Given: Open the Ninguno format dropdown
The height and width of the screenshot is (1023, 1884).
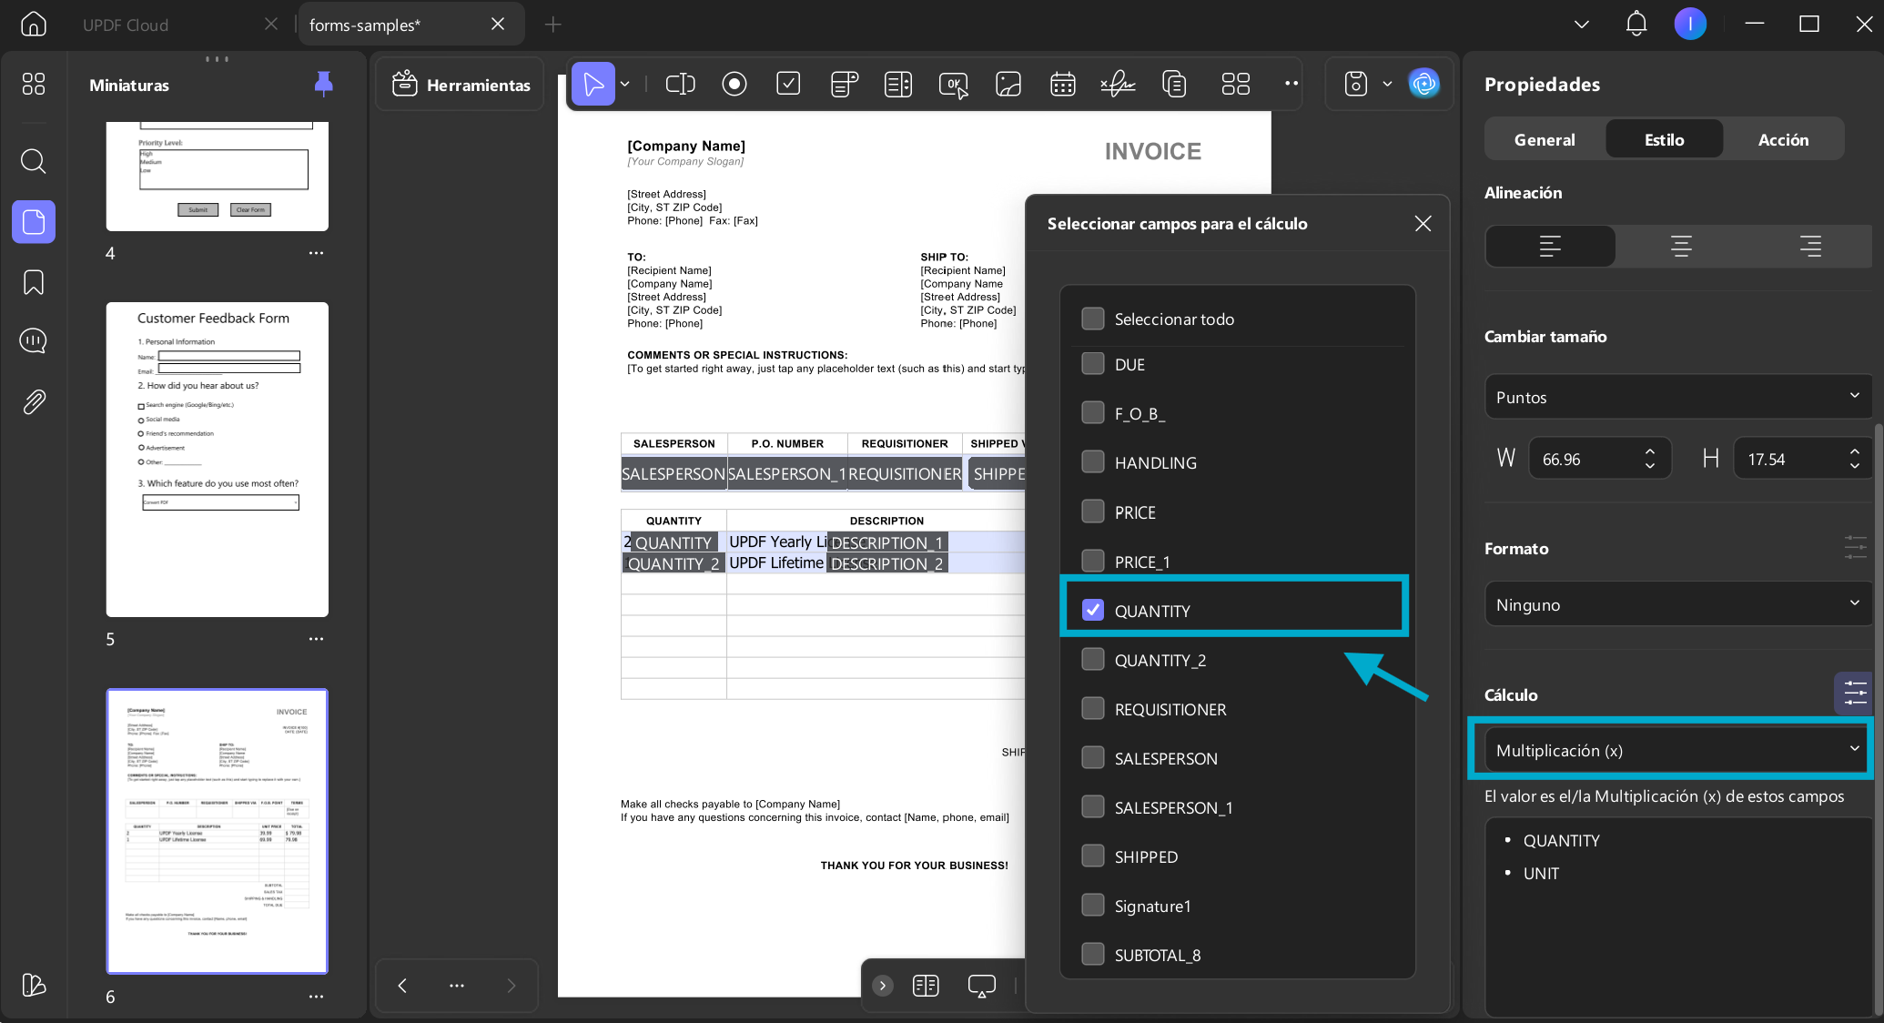Looking at the screenshot, I should [x=1676, y=604].
